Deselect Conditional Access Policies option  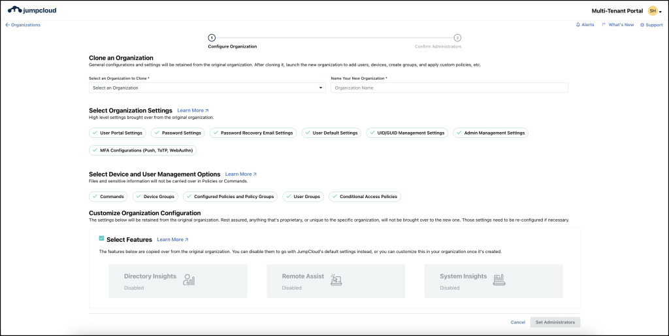coord(365,196)
